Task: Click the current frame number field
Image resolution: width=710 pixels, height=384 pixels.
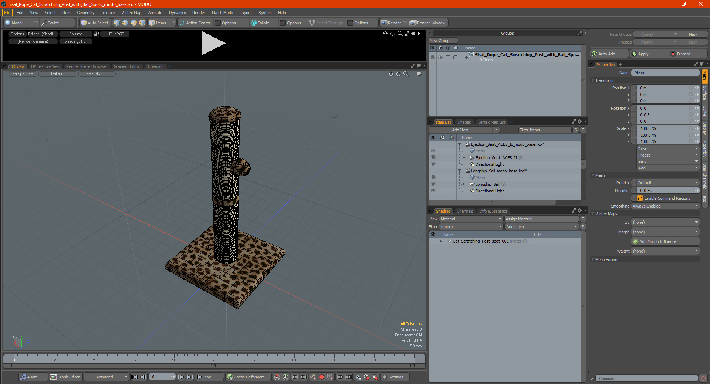Action: pyautogui.click(x=160, y=377)
